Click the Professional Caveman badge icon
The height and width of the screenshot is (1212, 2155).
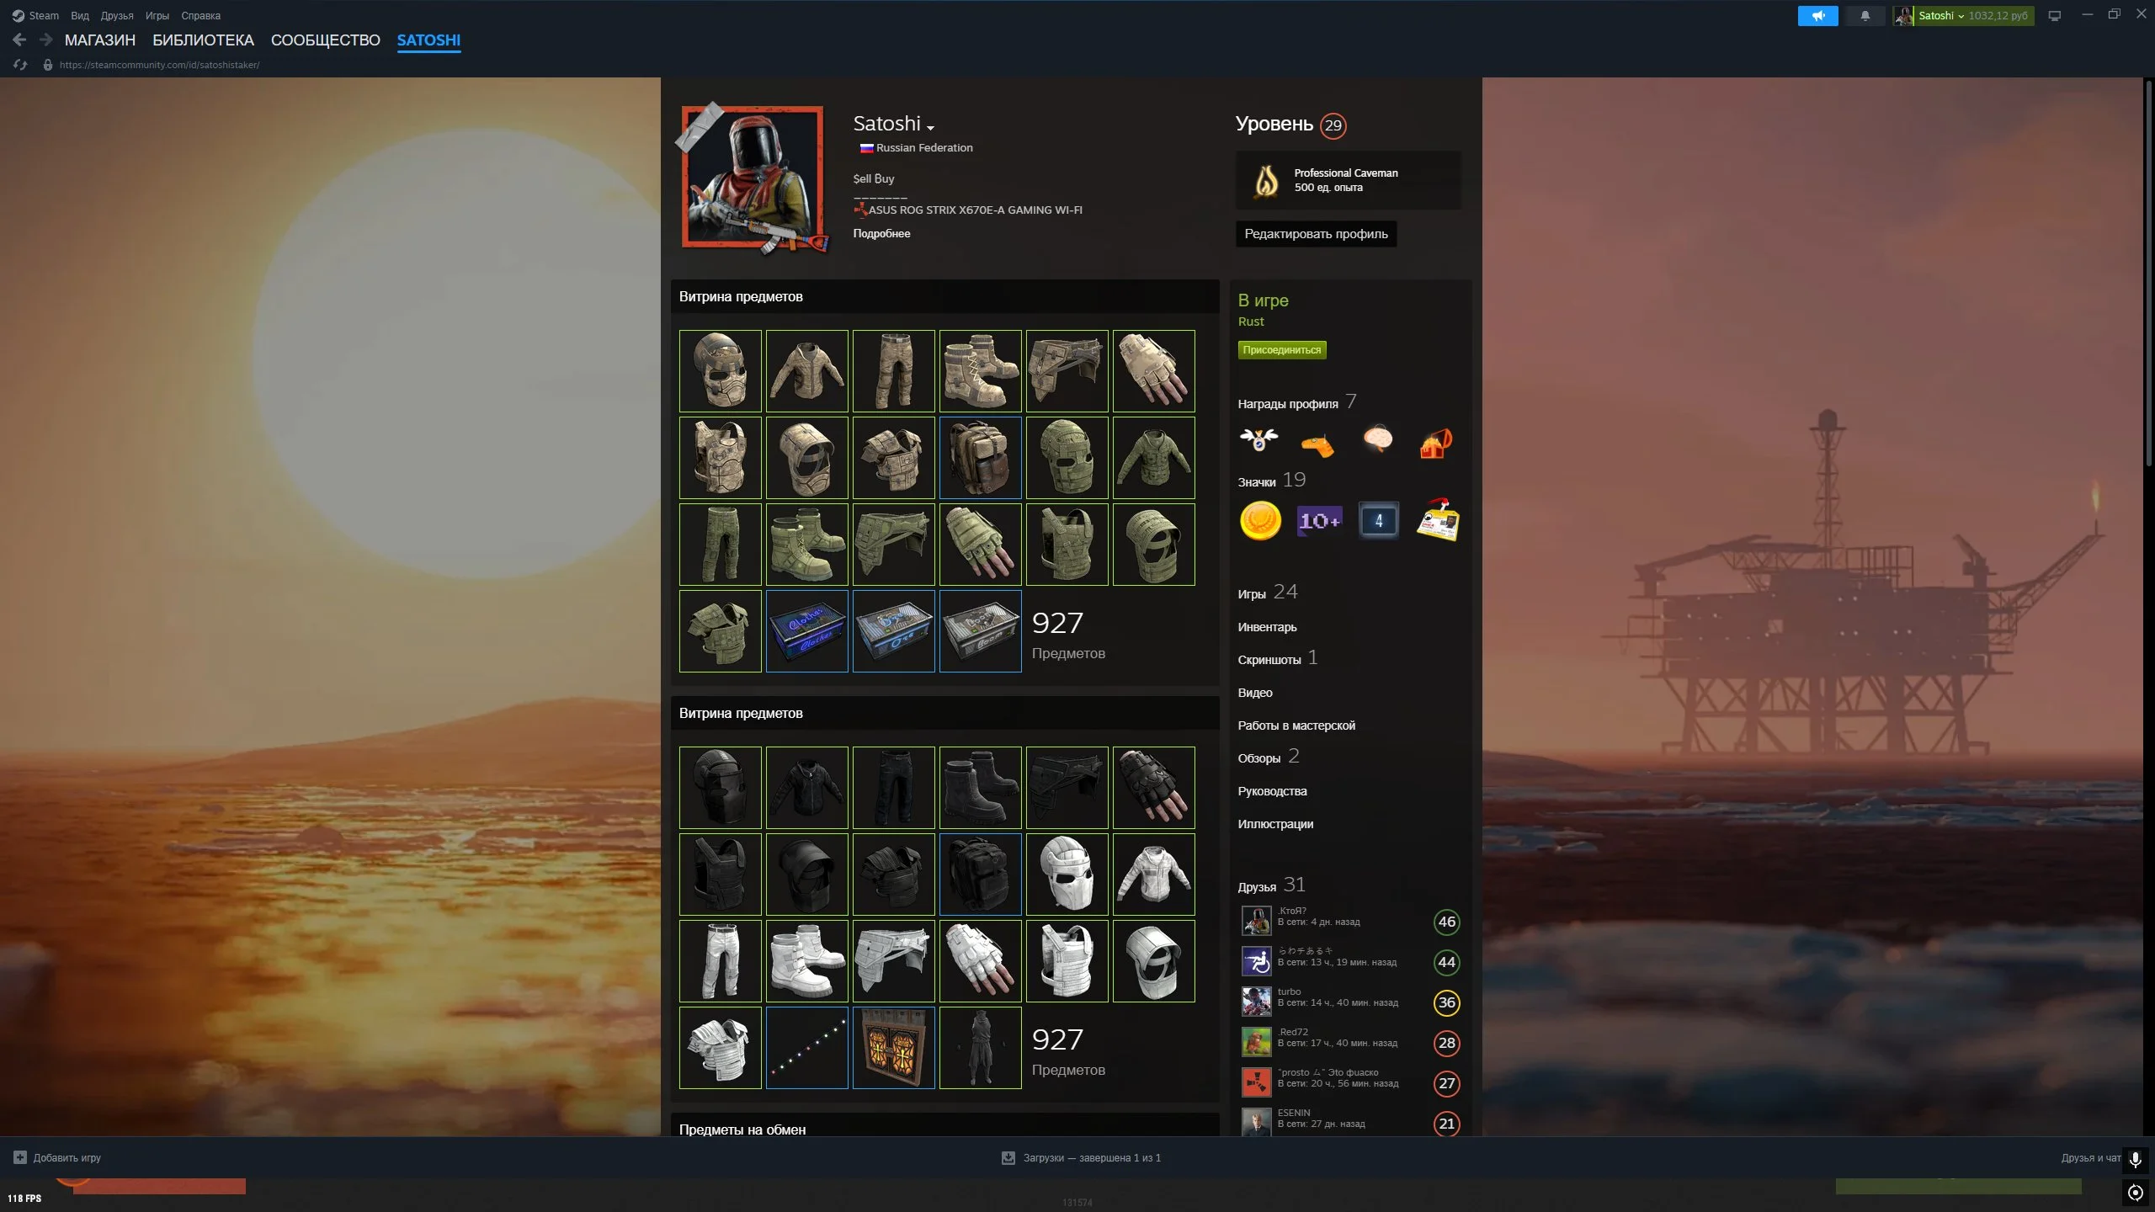1265,180
